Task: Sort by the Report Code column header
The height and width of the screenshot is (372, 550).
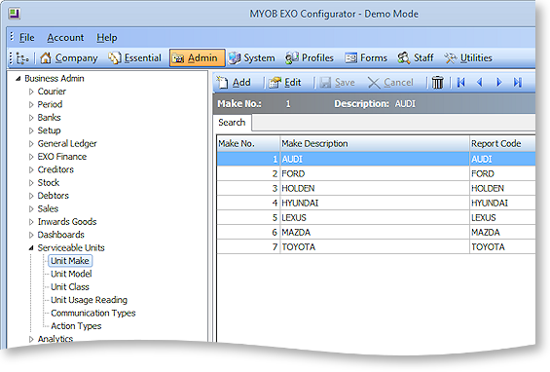Action: pyautogui.click(x=502, y=143)
